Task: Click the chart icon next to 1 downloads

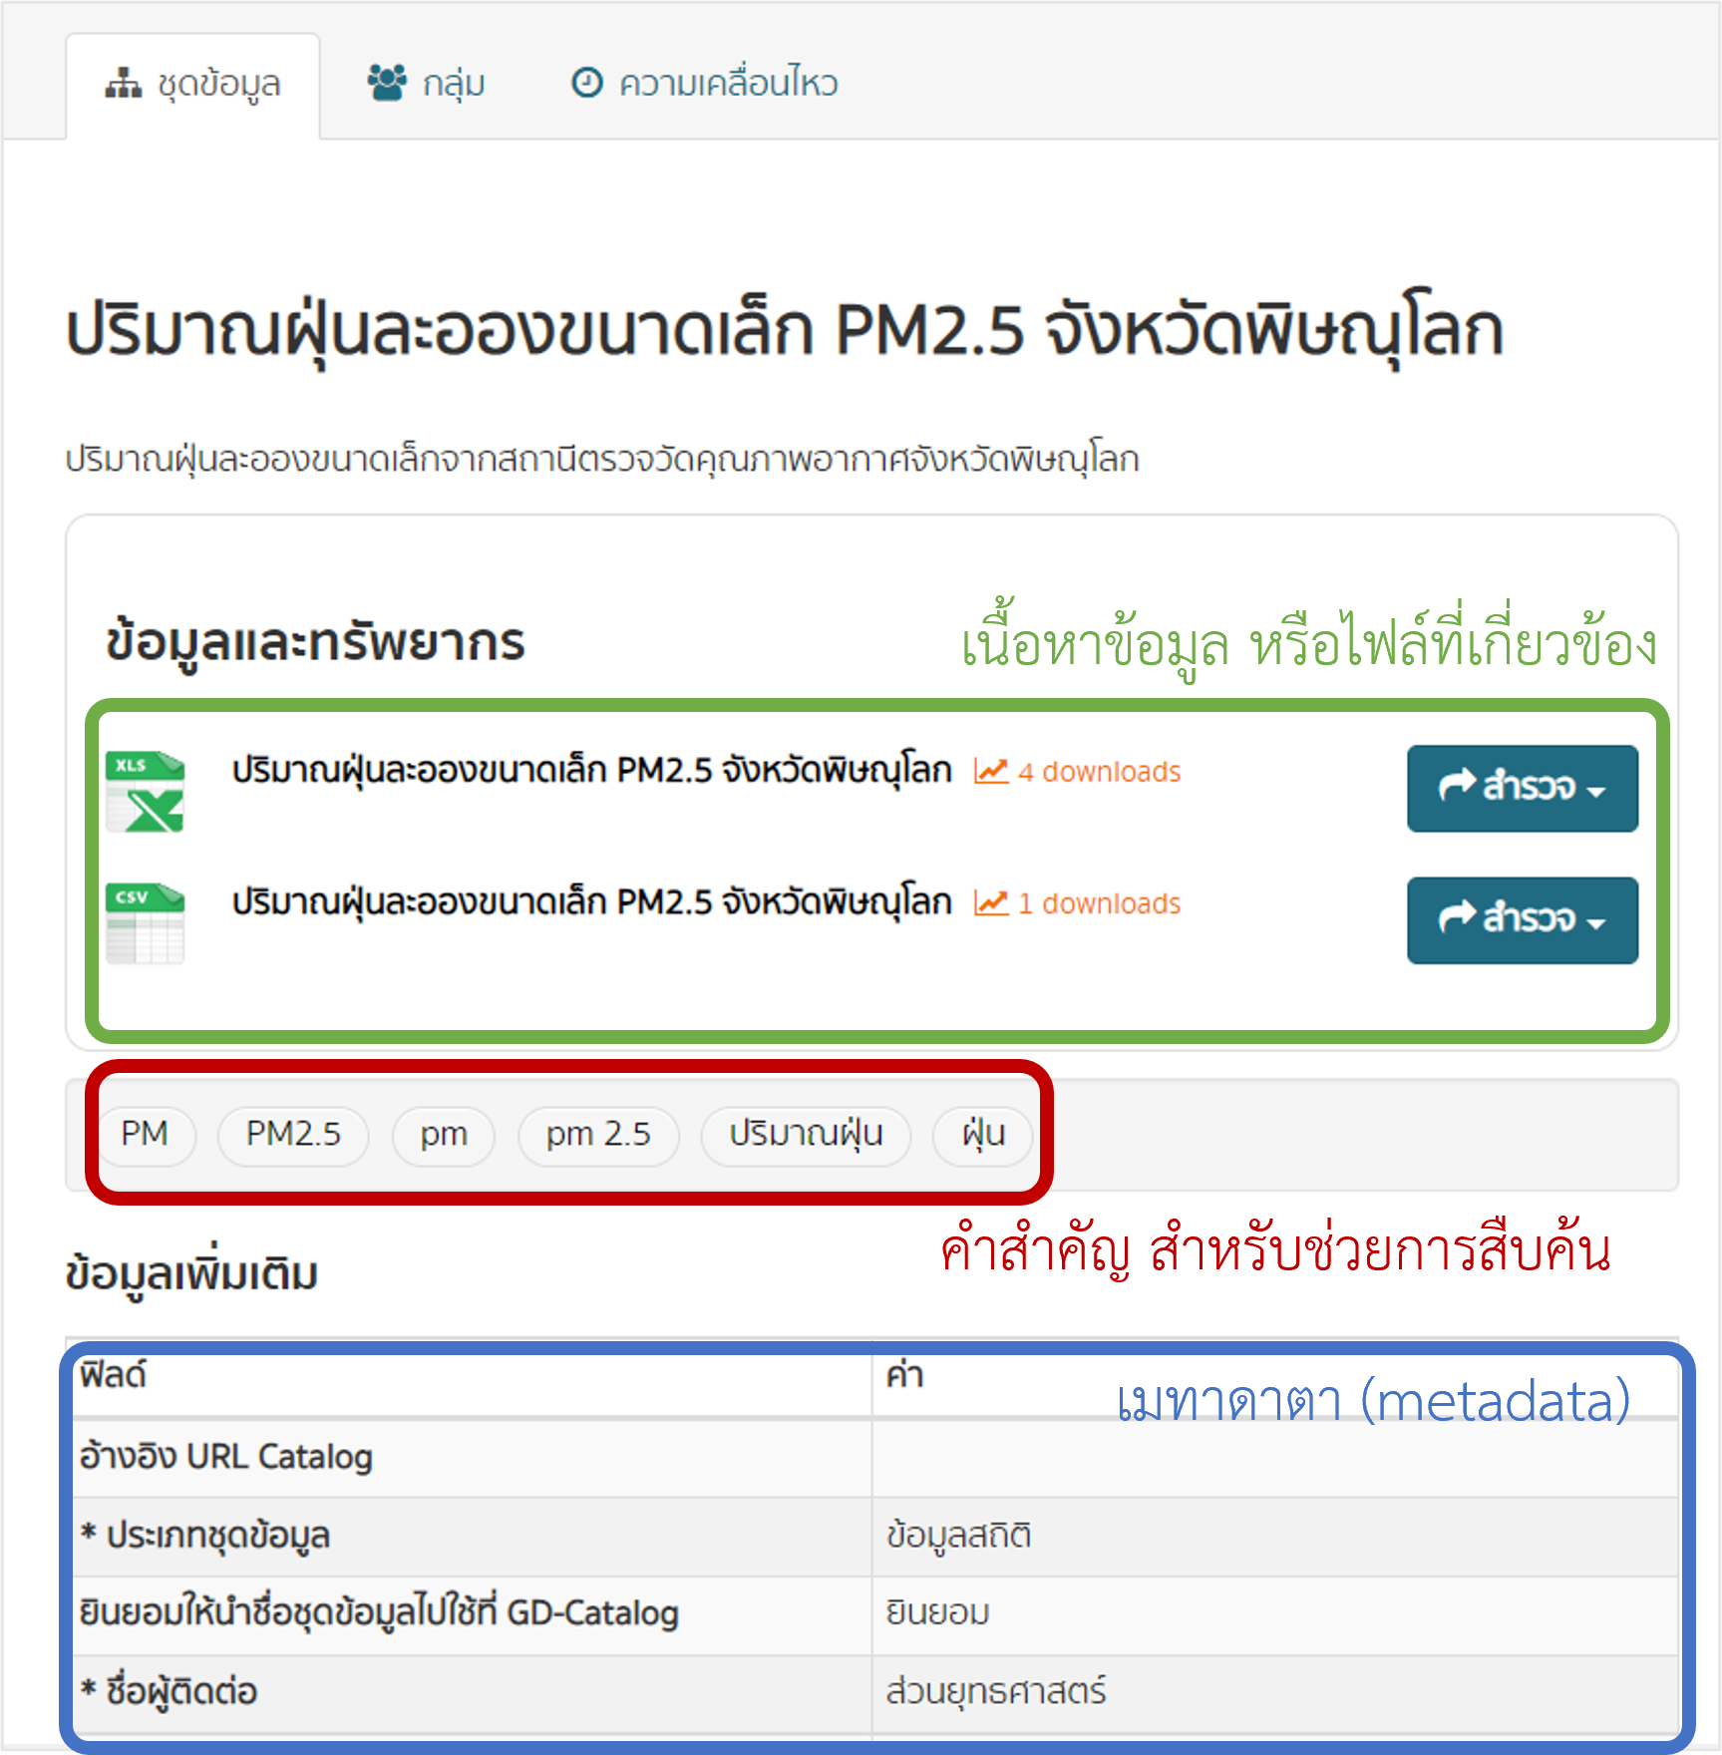Action: click(x=989, y=902)
